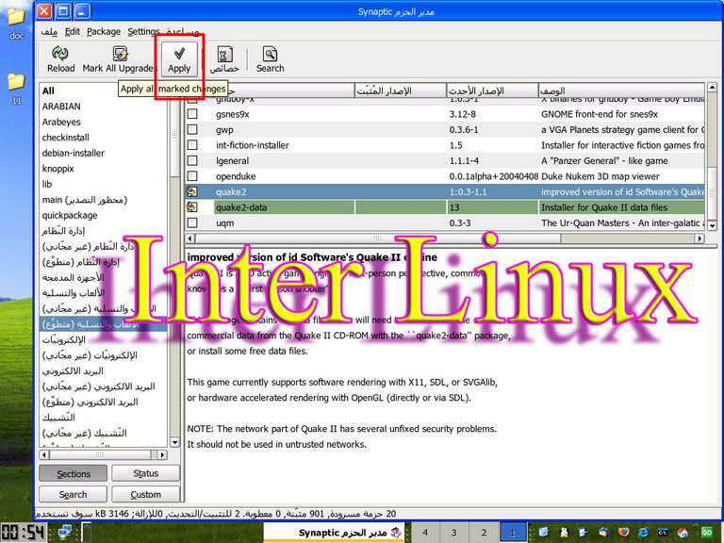Click the Apply green checkmark button
Image resolution: width=724 pixels, height=543 pixels.
[x=180, y=59]
